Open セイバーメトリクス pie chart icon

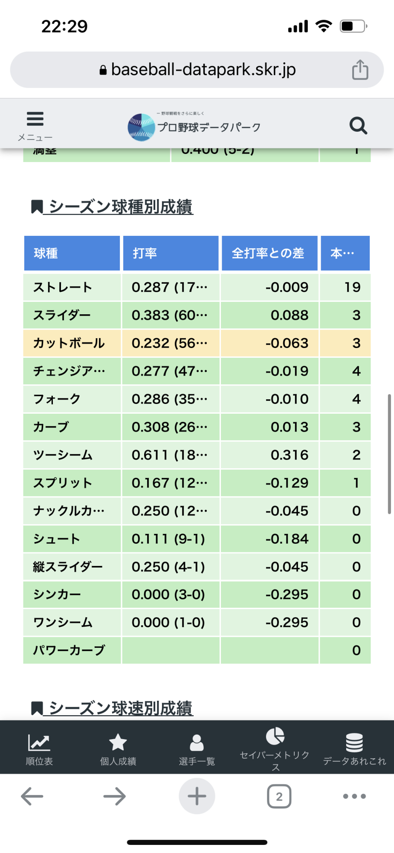[x=275, y=736]
